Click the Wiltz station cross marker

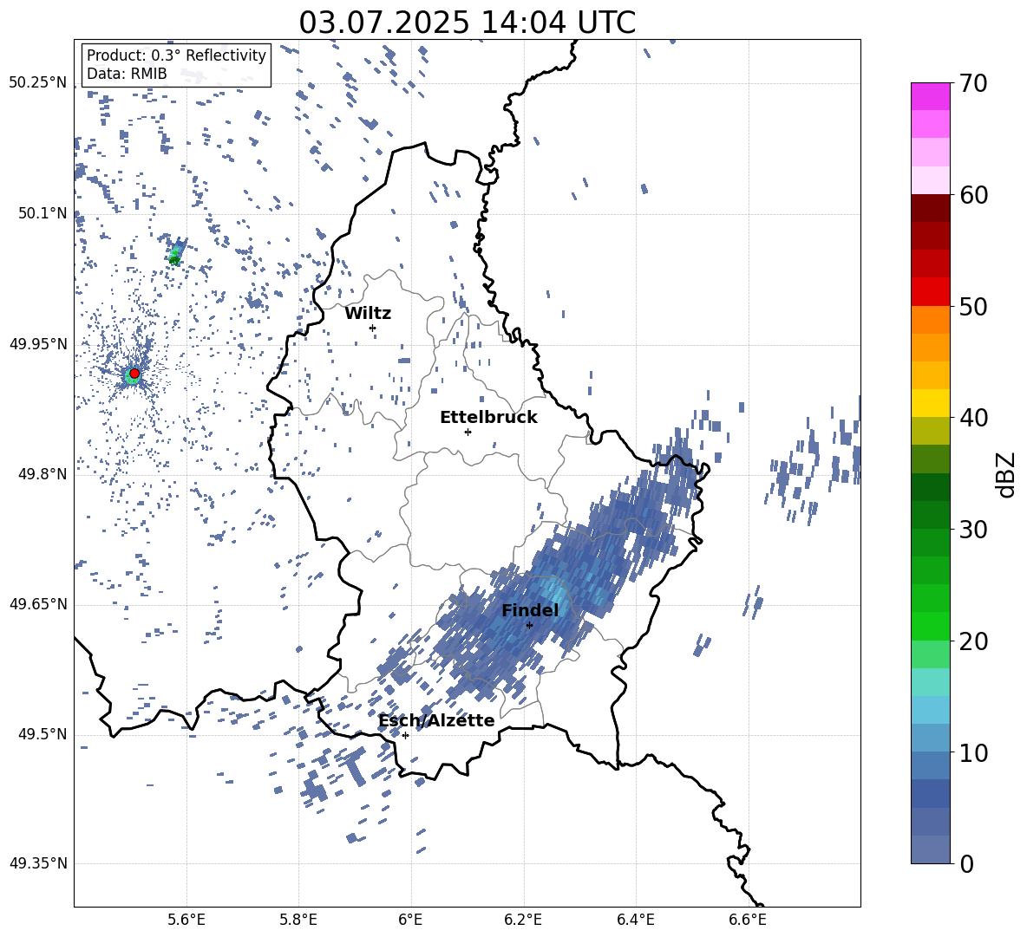tap(373, 328)
